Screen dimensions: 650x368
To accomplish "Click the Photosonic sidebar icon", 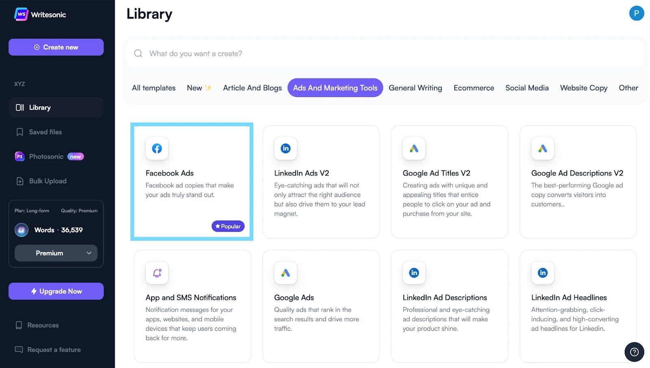I will (x=19, y=156).
